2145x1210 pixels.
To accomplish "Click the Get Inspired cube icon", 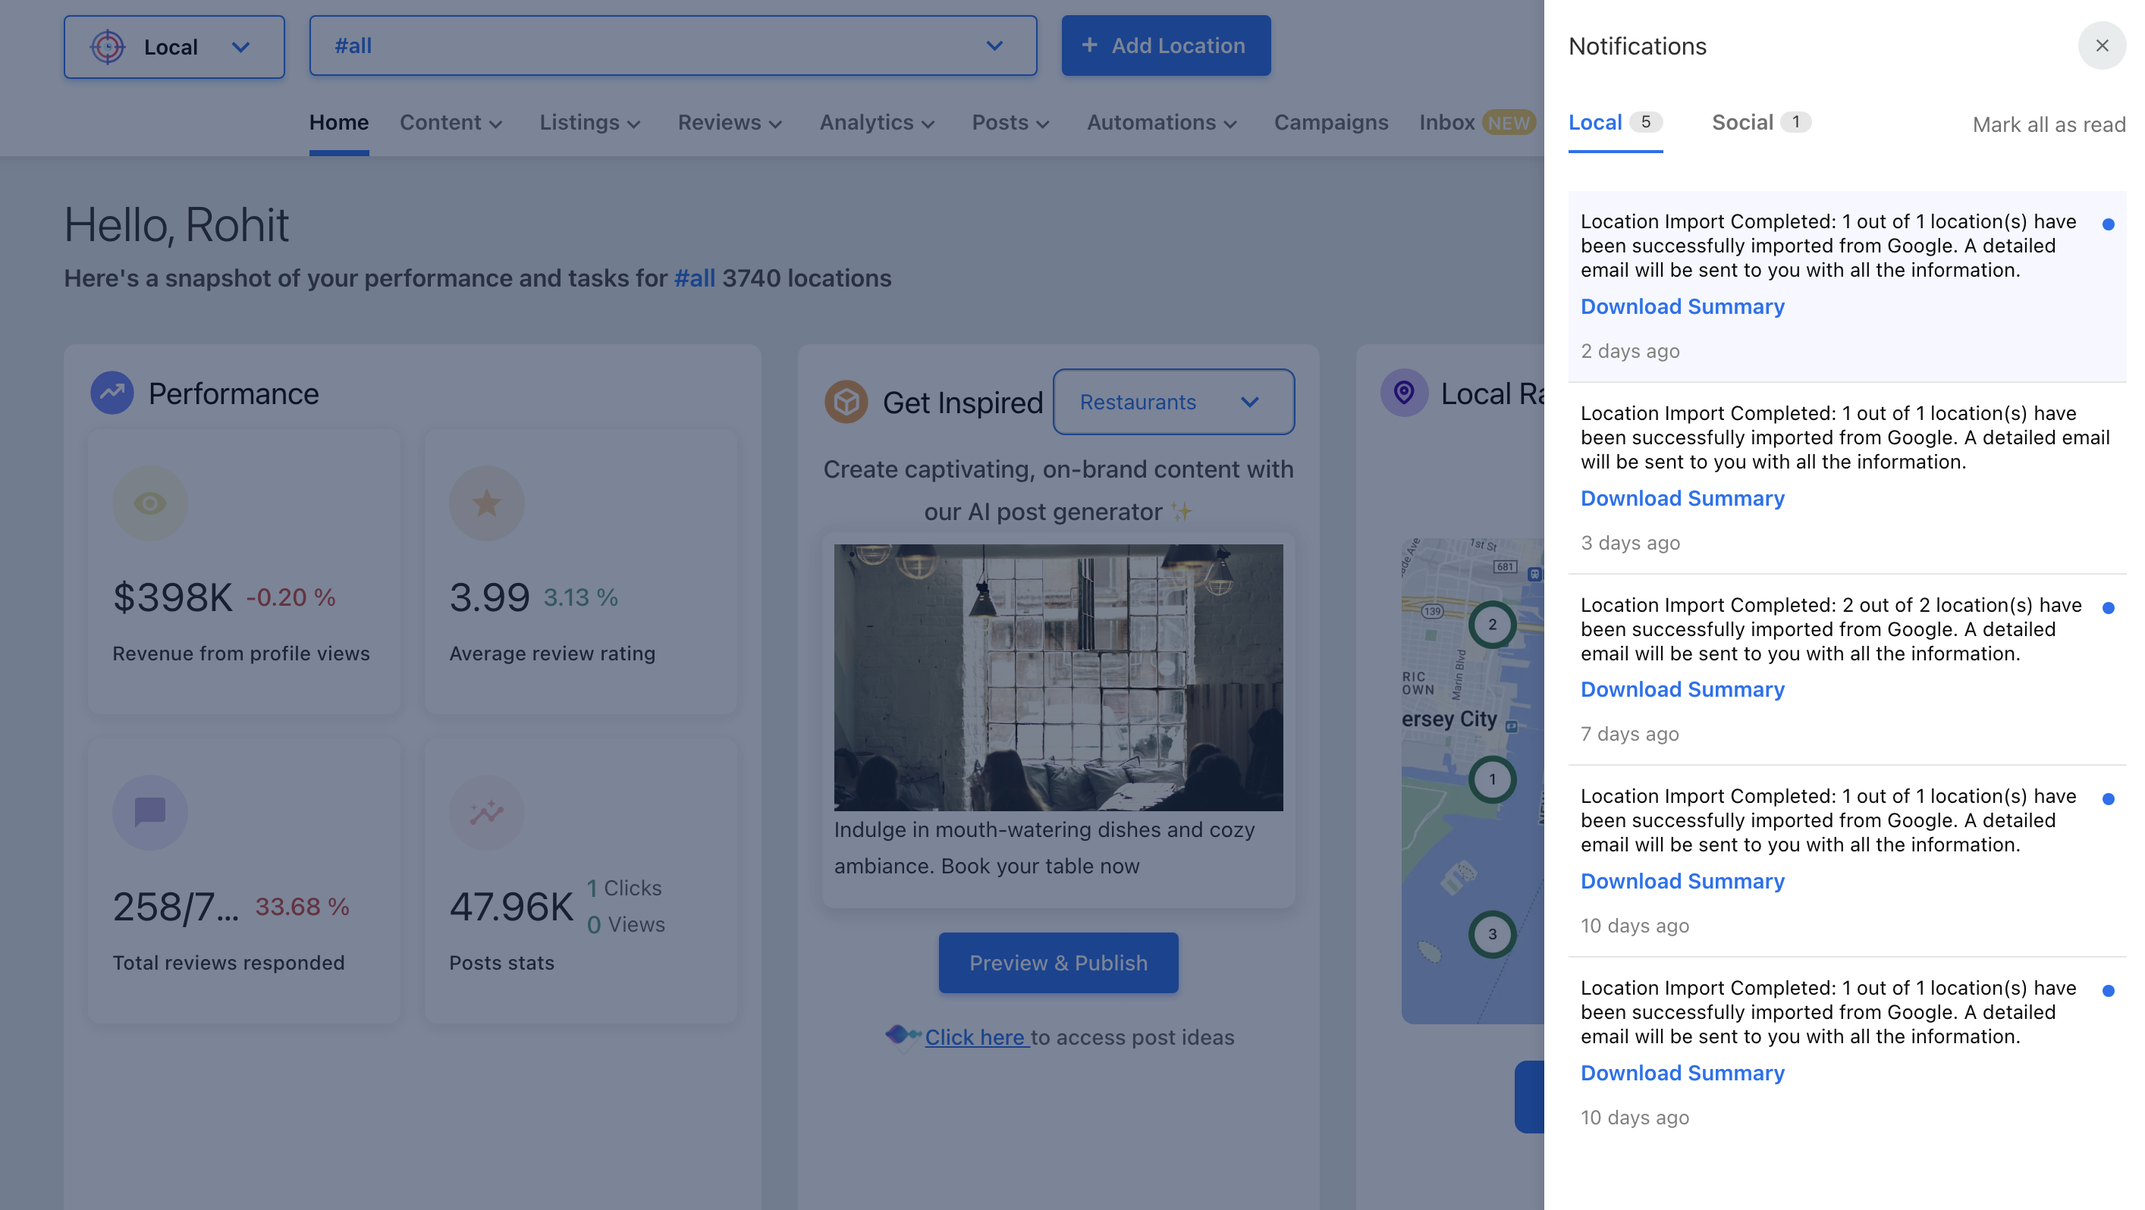I will coord(846,402).
